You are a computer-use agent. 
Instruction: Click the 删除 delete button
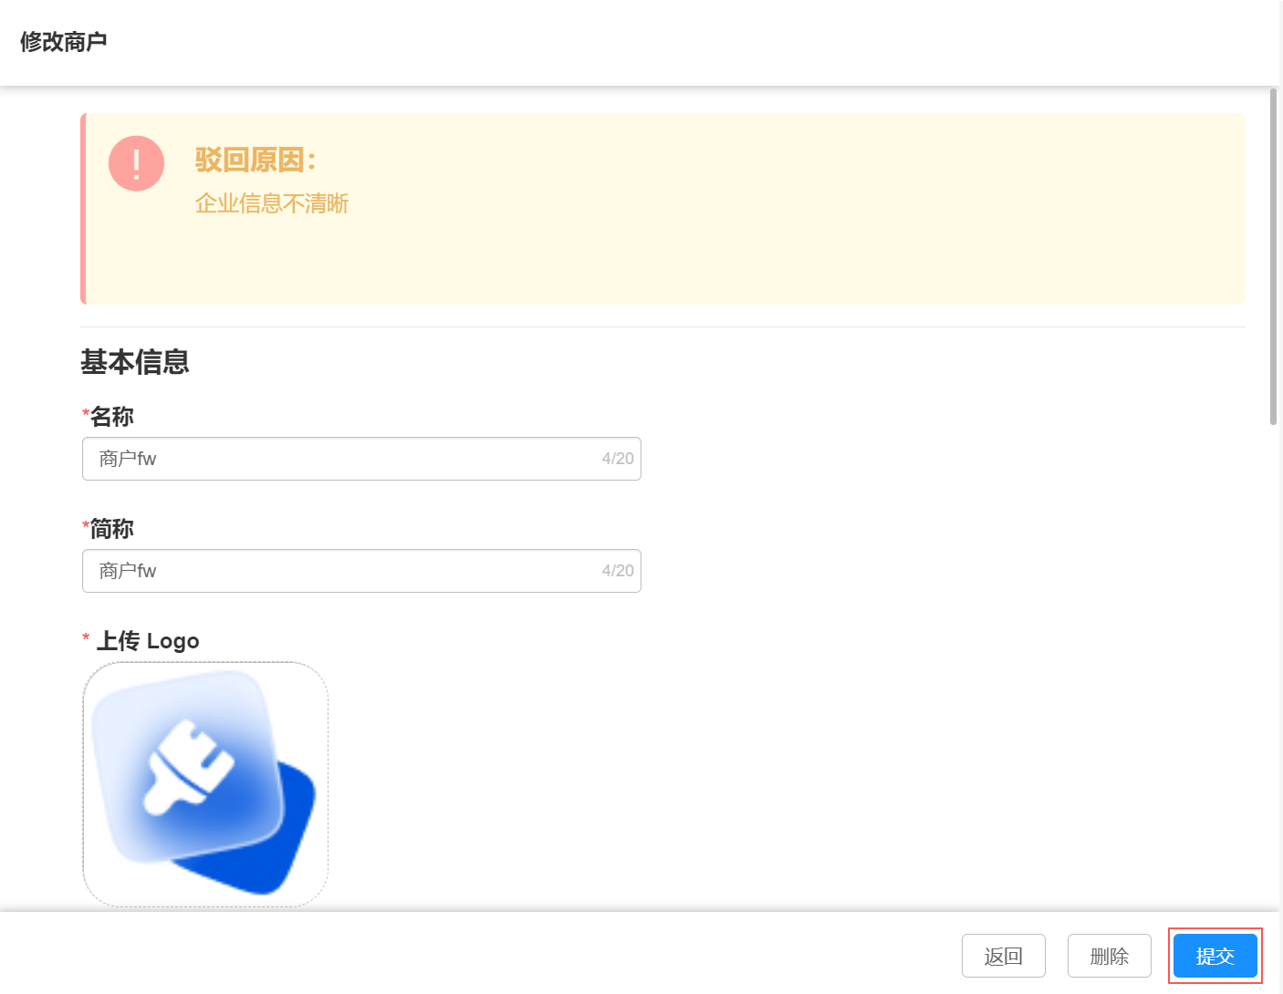point(1109,956)
